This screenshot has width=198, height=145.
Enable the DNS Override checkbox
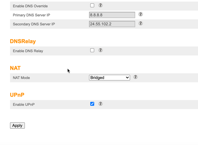pos(92,5)
